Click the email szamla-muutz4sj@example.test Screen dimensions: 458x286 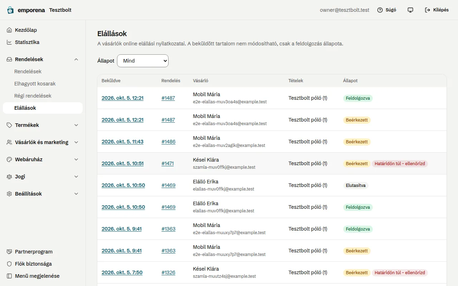[224, 276]
